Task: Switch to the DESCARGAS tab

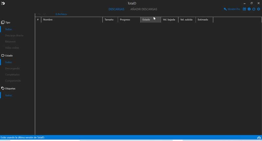Action: [x=117, y=9]
